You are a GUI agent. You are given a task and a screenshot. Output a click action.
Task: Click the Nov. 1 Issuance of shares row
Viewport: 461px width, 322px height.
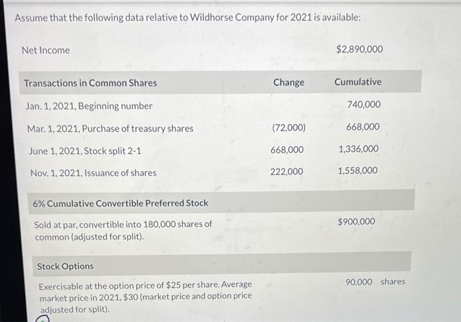[203, 172]
